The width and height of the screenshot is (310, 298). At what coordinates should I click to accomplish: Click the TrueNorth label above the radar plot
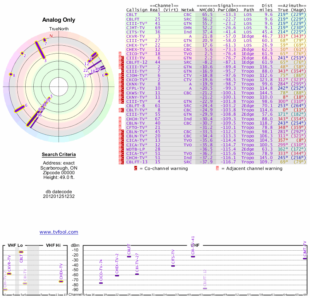coord(59,29)
